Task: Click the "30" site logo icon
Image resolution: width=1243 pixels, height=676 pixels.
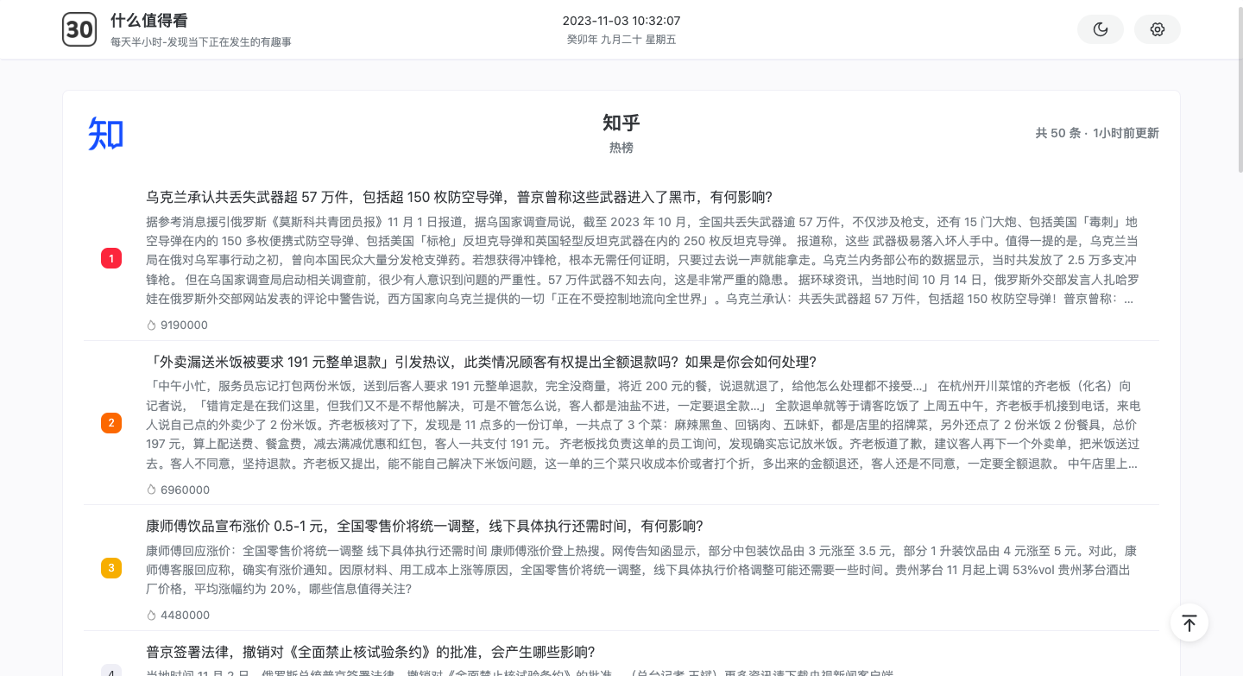Action: pos(79,28)
